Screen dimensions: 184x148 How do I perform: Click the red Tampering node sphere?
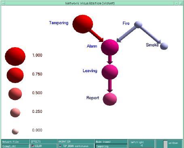(82, 24)
